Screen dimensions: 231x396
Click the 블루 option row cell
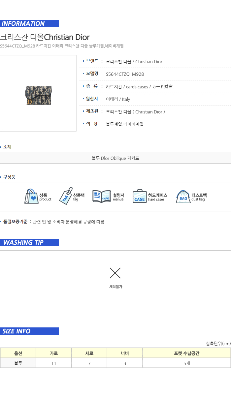click(18, 363)
